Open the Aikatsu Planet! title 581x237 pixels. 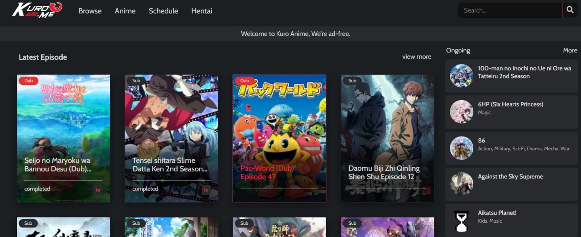click(497, 213)
